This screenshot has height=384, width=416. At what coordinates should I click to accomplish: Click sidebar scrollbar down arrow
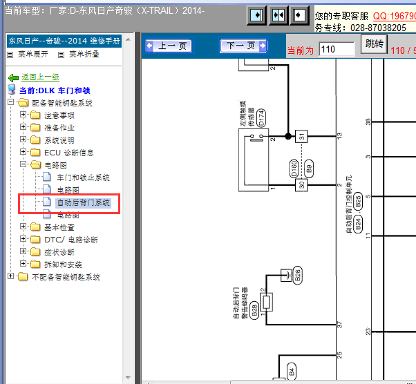[128, 377]
